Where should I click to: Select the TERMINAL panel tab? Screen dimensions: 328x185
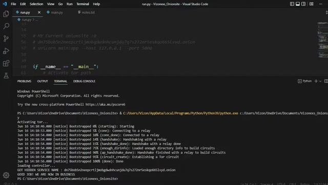[60, 81]
